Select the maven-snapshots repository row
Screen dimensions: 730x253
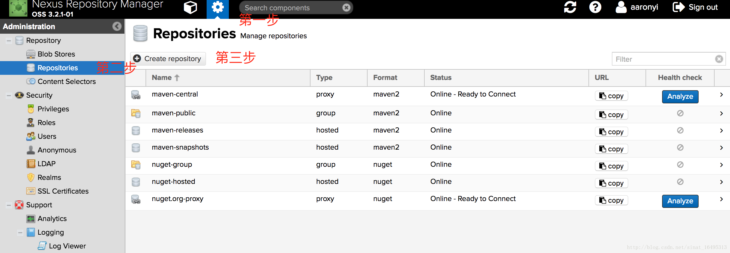point(427,149)
